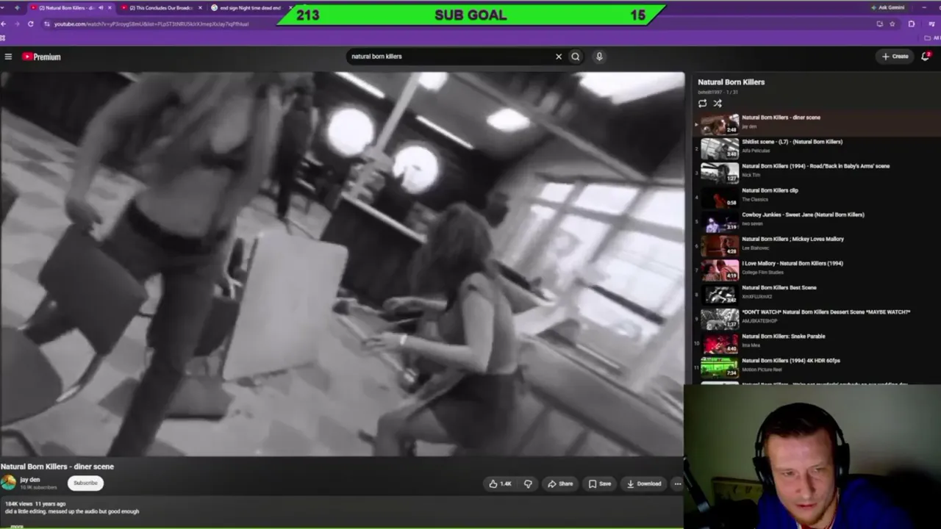The width and height of the screenshot is (941, 529).
Task: Reload the current browser page
Action: pos(30,24)
